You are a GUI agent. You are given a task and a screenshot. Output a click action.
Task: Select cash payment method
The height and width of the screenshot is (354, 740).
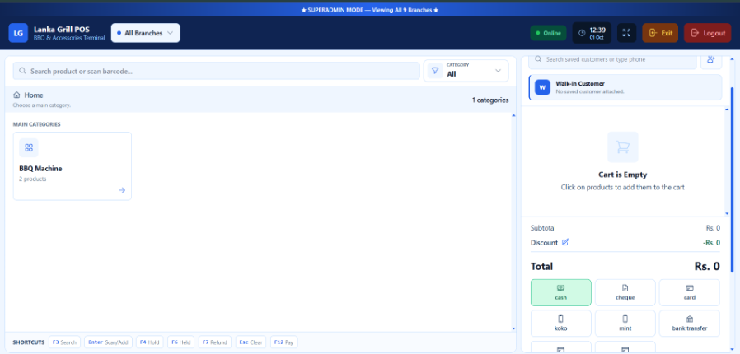pyautogui.click(x=560, y=292)
